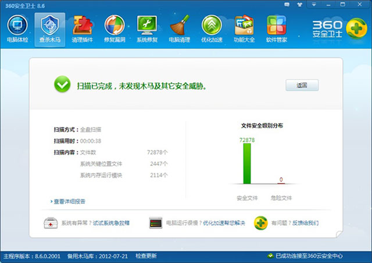Click the 反馈给我们 link
The height and width of the screenshot is (263, 372).
[305, 223]
